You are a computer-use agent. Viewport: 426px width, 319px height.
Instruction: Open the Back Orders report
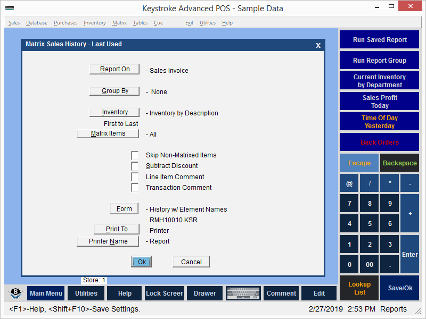379,142
